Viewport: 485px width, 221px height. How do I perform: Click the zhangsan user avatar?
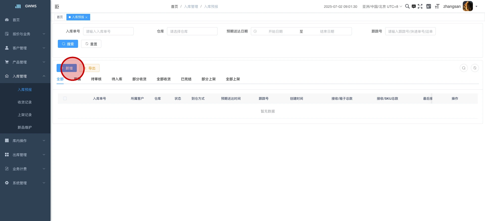point(468,6)
